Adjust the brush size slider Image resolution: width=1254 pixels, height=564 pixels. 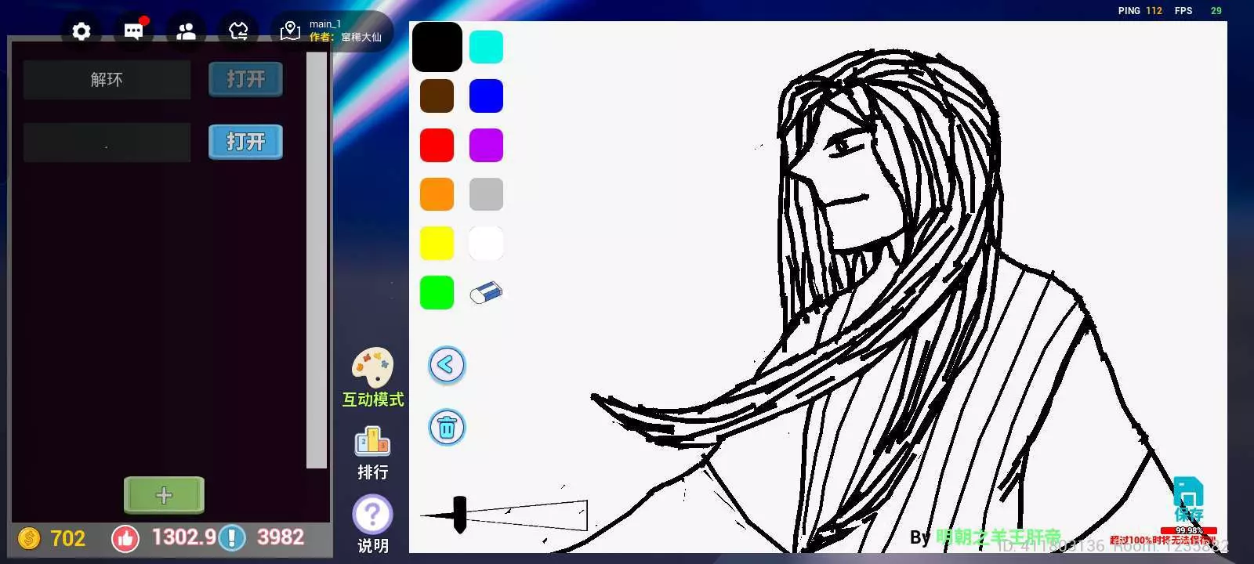[x=460, y=515]
